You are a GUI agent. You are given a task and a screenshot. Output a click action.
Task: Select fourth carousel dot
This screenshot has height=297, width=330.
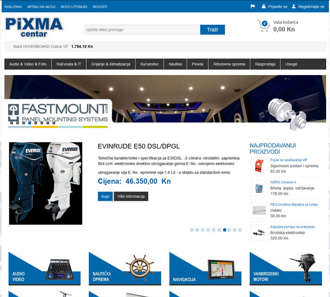tap(208, 230)
